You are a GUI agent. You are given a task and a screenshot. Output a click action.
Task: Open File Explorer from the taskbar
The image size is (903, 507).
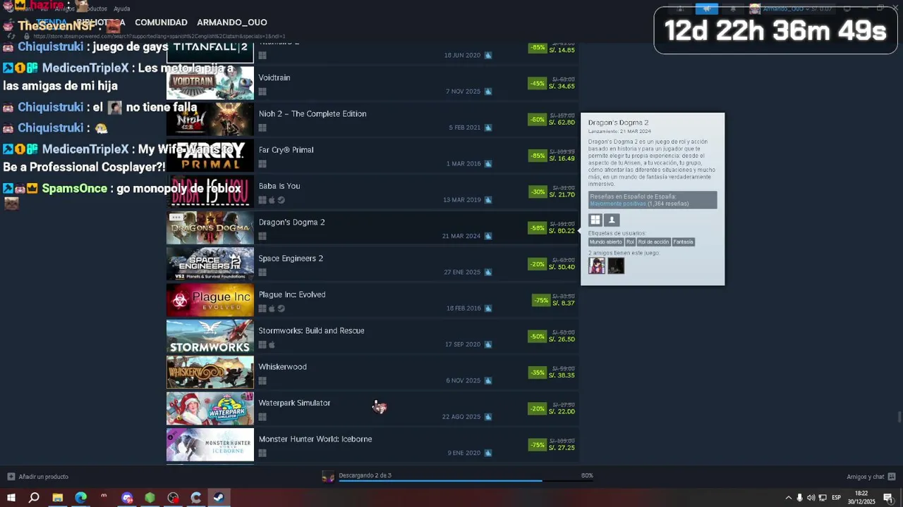(x=58, y=498)
